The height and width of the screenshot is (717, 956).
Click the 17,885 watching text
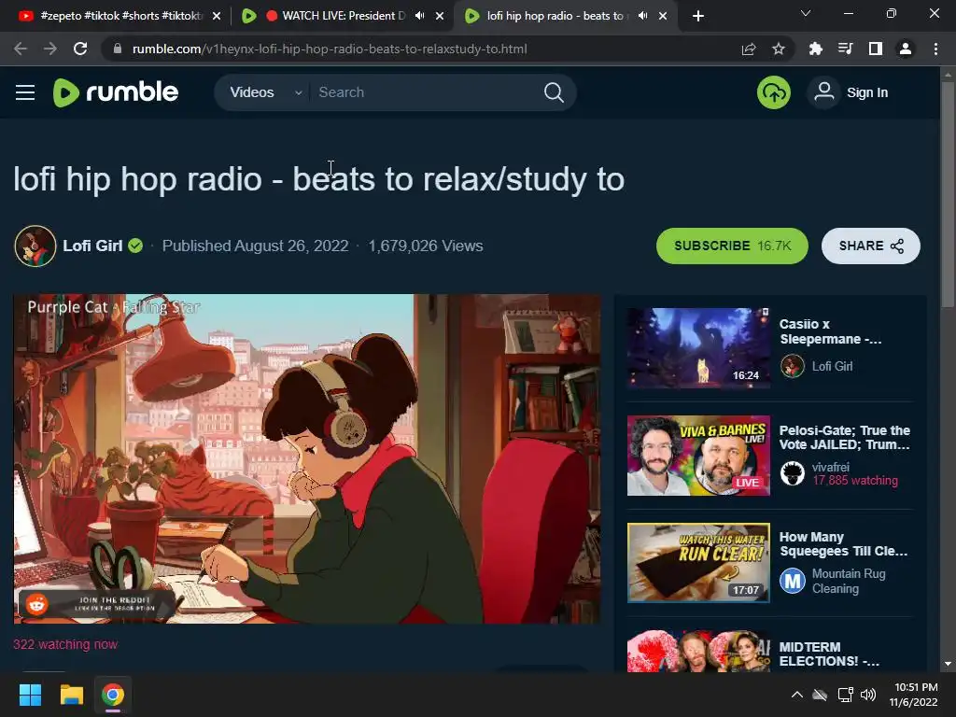[x=855, y=481]
